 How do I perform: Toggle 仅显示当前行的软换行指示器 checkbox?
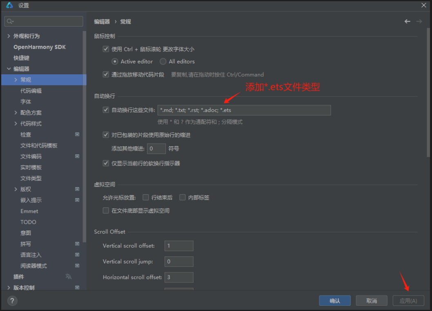(106, 163)
